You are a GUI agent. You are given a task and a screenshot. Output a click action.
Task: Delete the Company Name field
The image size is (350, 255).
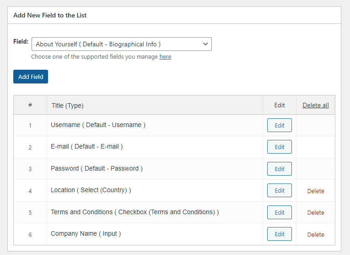[x=316, y=234]
